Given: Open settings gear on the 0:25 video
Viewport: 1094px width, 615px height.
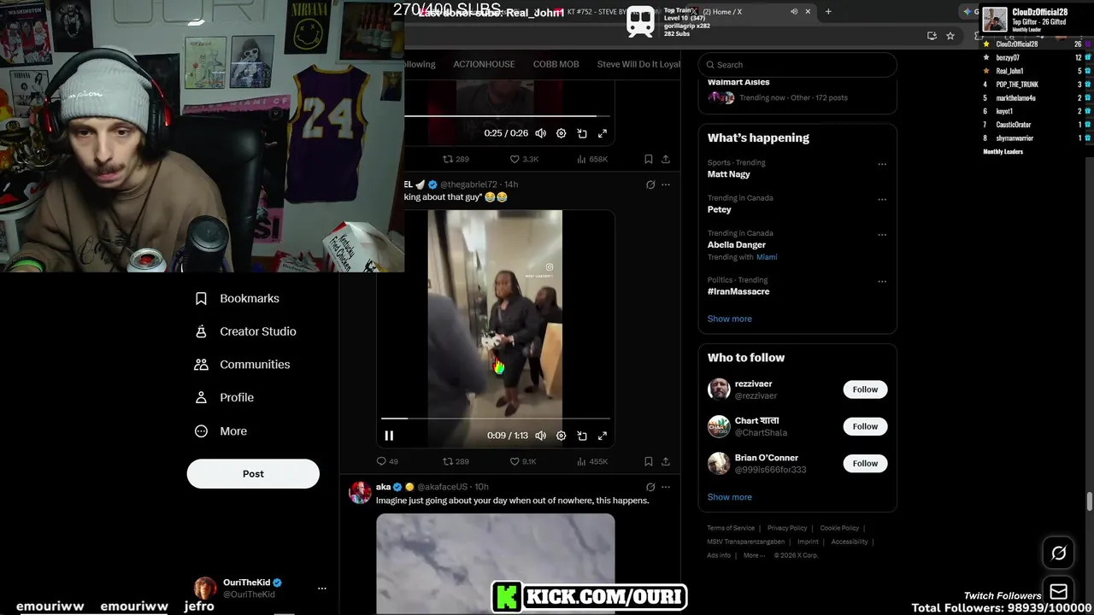Looking at the screenshot, I should (561, 133).
